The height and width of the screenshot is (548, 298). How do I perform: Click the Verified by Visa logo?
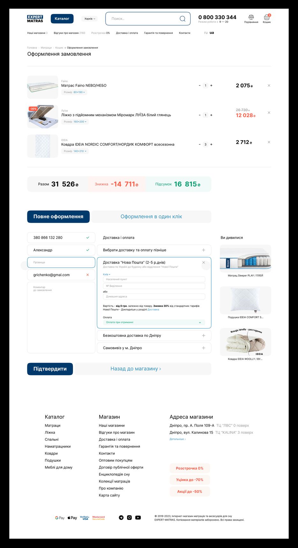(84, 518)
